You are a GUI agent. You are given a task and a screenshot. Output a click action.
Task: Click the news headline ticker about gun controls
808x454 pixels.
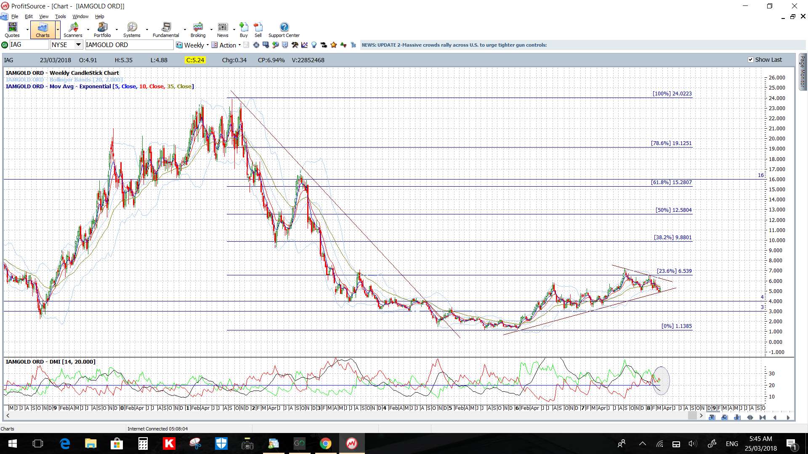(x=454, y=45)
